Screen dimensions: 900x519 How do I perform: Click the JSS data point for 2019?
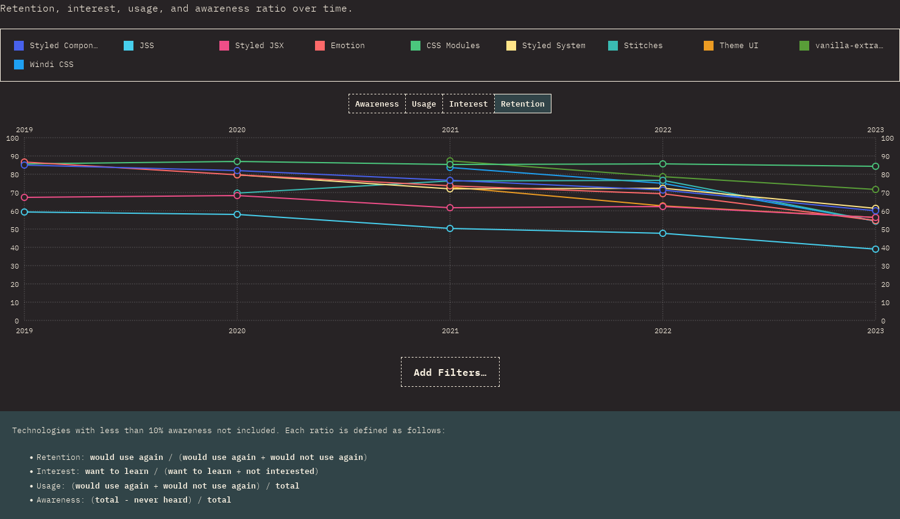pyautogui.click(x=24, y=212)
